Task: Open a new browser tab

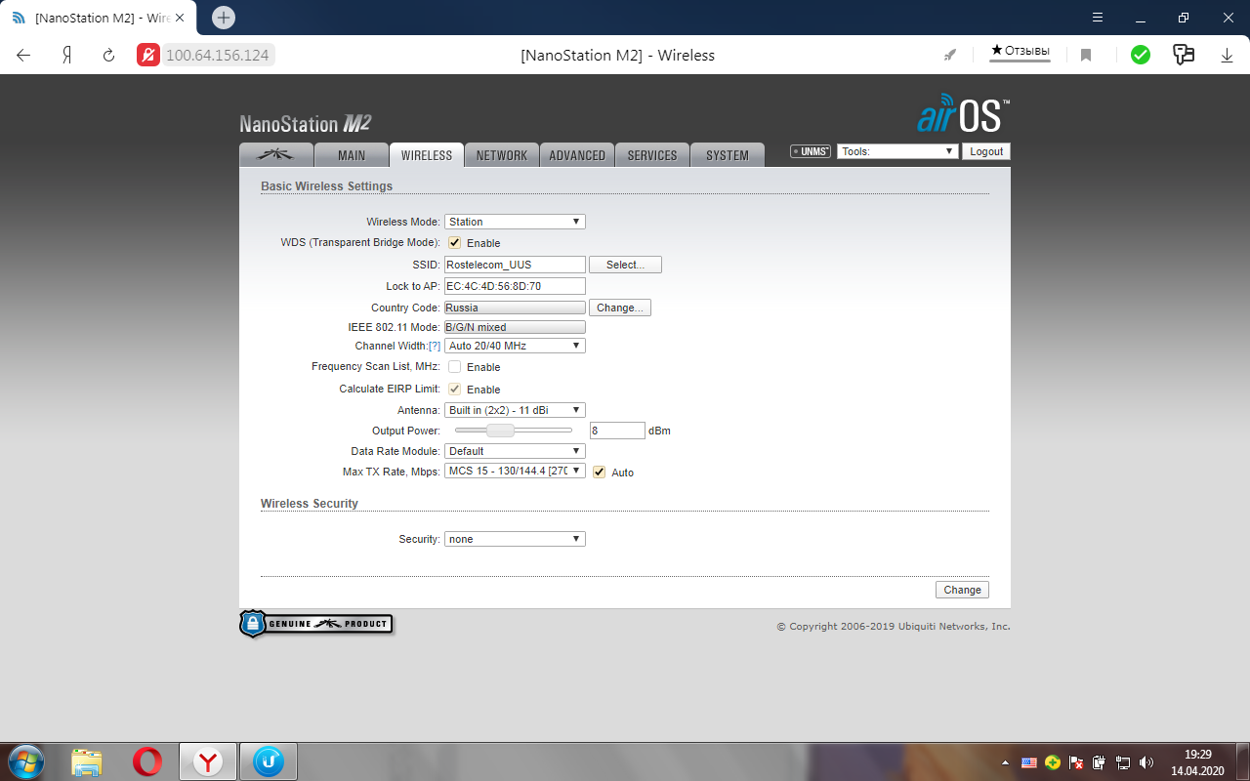Action: click(x=224, y=18)
